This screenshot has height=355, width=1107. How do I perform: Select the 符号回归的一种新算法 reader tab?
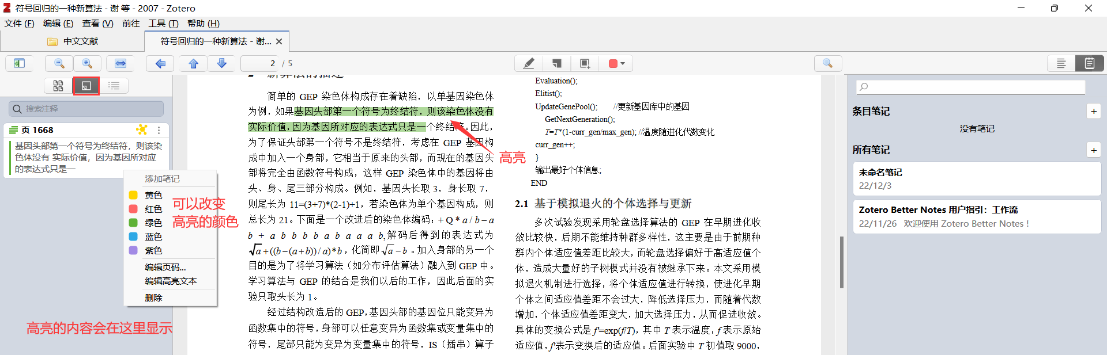coord(216,41)
